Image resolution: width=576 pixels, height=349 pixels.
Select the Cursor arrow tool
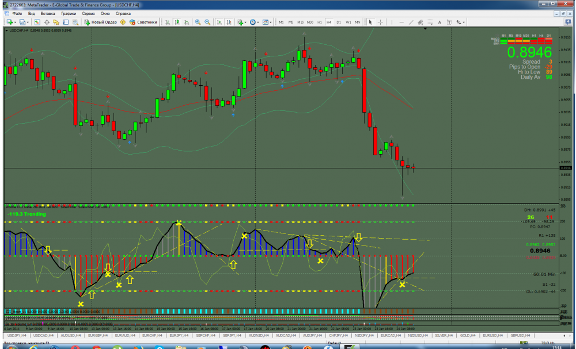pos(370,22)
